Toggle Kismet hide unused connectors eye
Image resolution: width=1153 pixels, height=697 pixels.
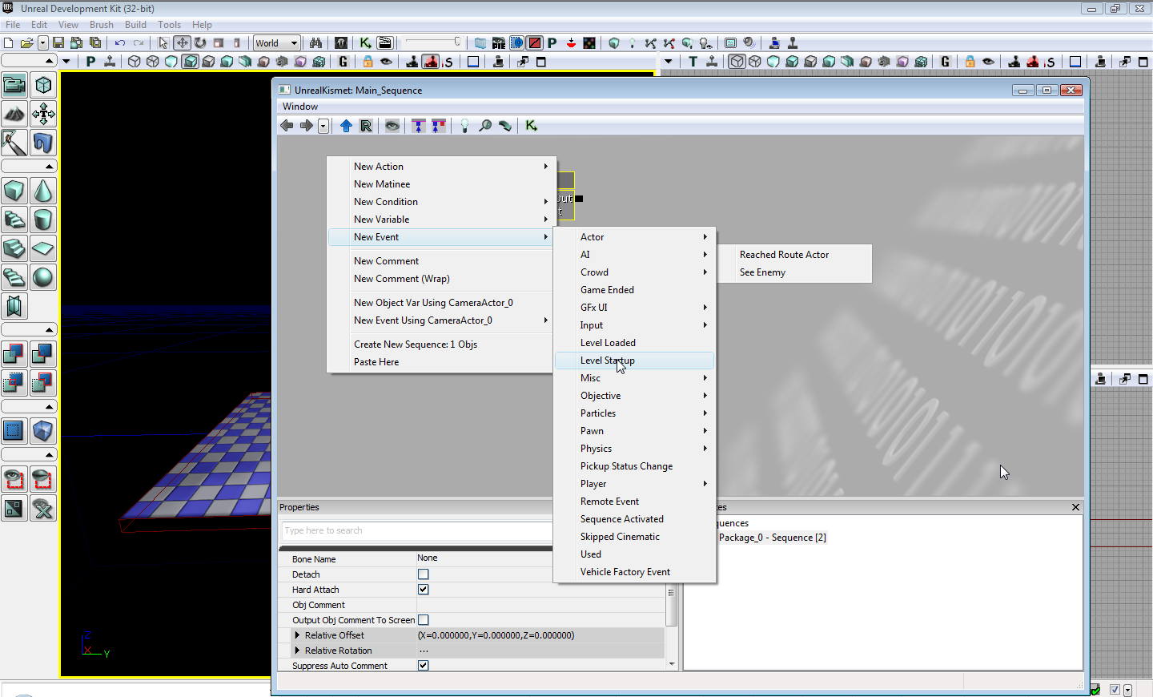392,126
